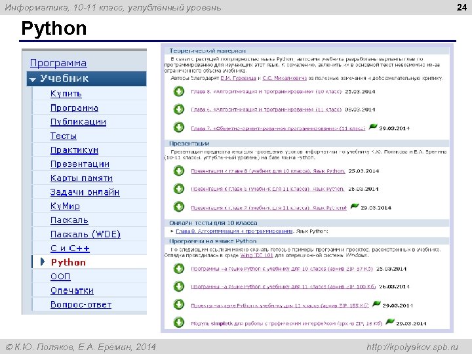Click download icon for presentation dated 26.03.2014

179,189
